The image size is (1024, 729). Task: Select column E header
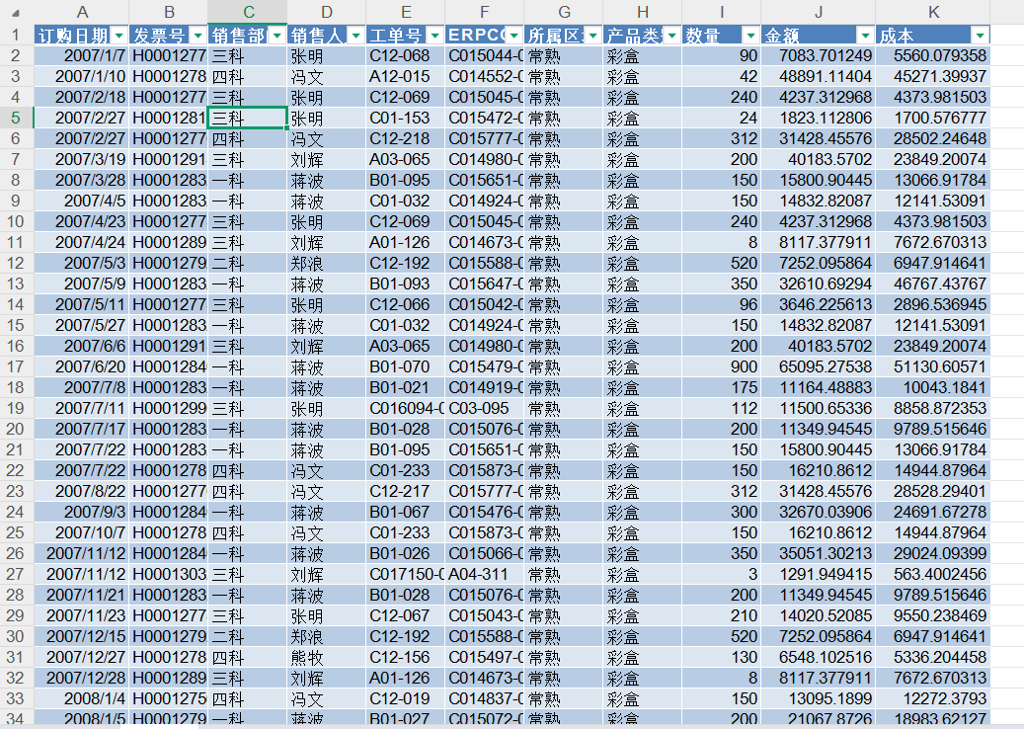[x=406, y=12]
